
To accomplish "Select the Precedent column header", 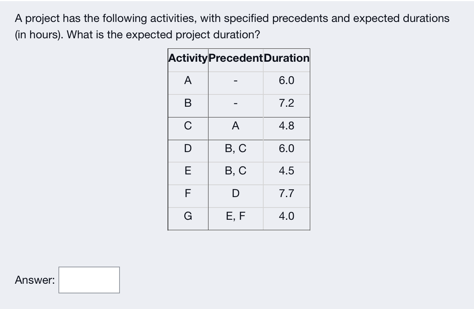I will 235,58.
